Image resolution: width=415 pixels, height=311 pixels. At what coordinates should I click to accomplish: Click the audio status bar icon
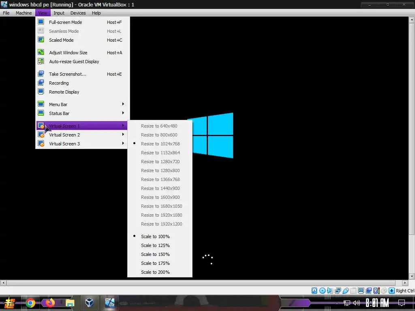click(330, 291)
